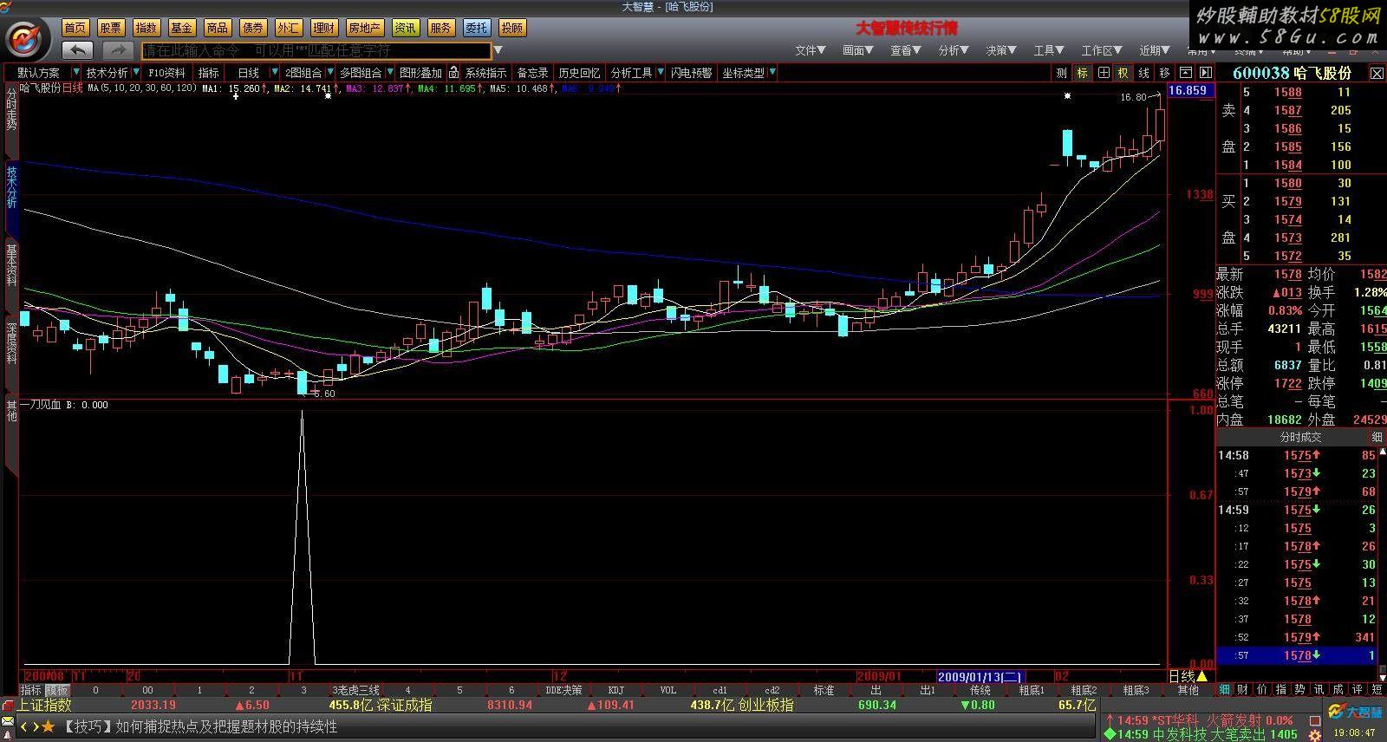Screen dimensions: 1387x742
Task: Click the 历史回忆 toolbar button
Action: click(579, 73)
